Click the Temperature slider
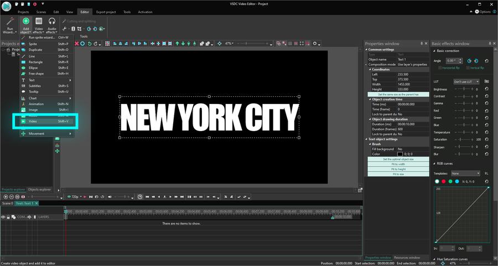The height and width of the screenshot is (266, 498). point(464,132)
